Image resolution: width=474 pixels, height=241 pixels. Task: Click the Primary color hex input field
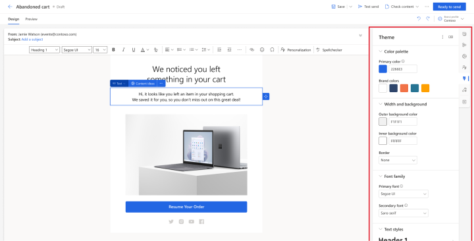point(403,69)
